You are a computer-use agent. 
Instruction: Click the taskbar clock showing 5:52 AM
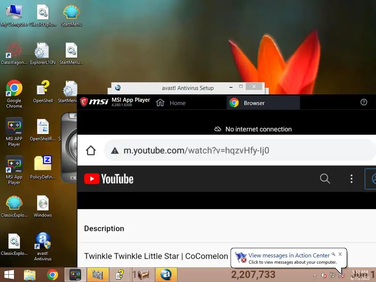pyautogui.click(x=360, y=275)
